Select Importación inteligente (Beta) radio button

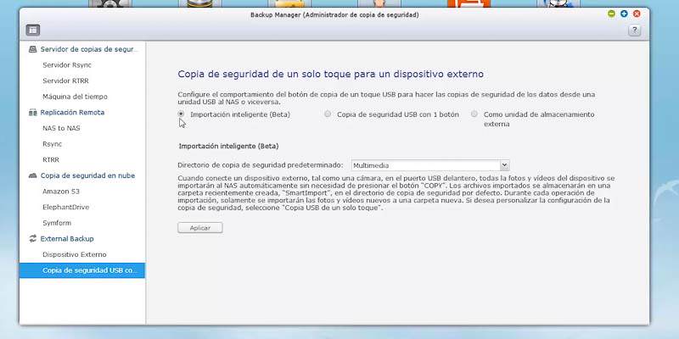pos(181,114)
